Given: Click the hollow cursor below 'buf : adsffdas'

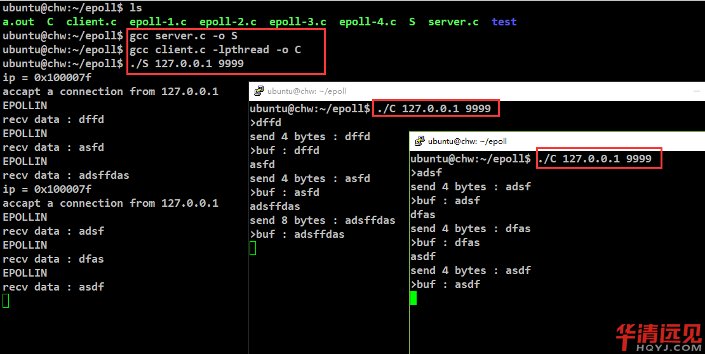Looking at the screenshot, I should 253,248.
